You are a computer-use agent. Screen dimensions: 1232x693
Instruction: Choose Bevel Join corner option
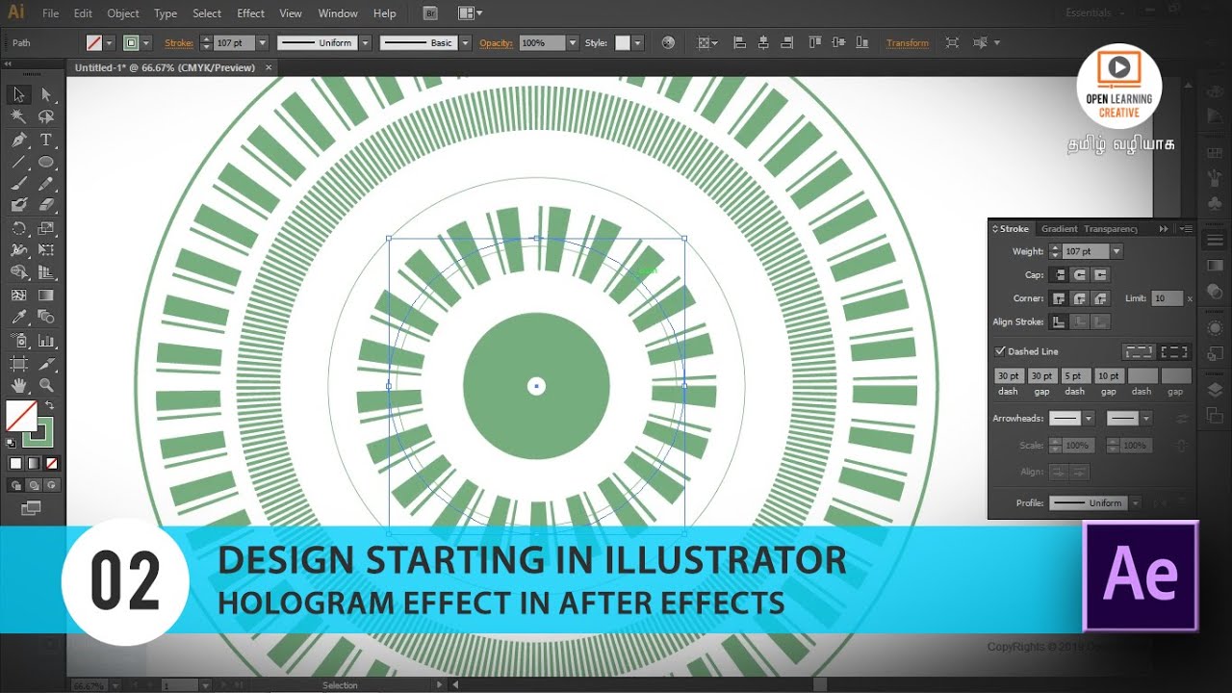1100,298
